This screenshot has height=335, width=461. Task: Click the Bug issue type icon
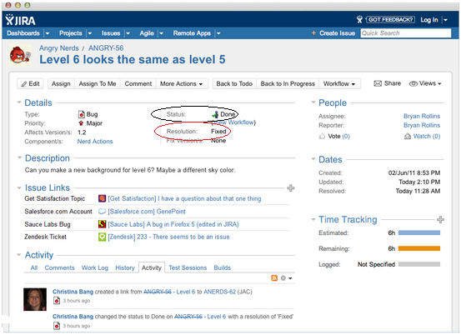(82, 114)
